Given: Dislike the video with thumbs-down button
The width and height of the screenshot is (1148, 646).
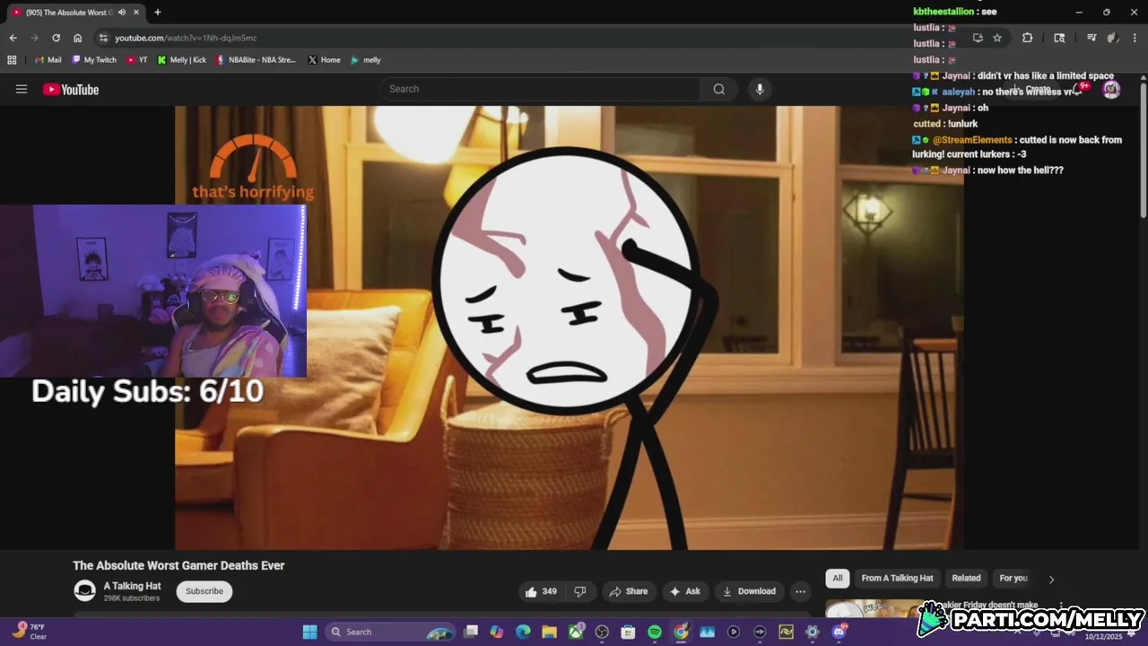Looking at the screenshot, I should tap(580, 591).
